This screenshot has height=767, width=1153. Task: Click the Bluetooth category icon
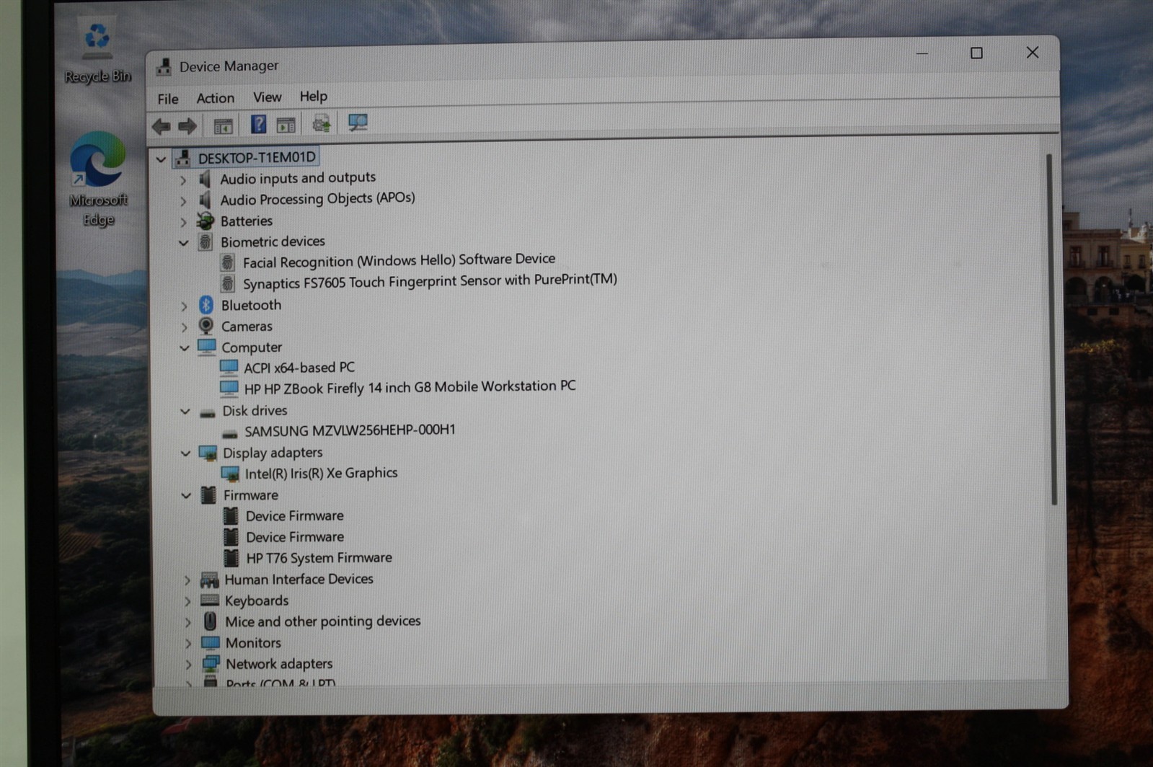click(206, 305)
